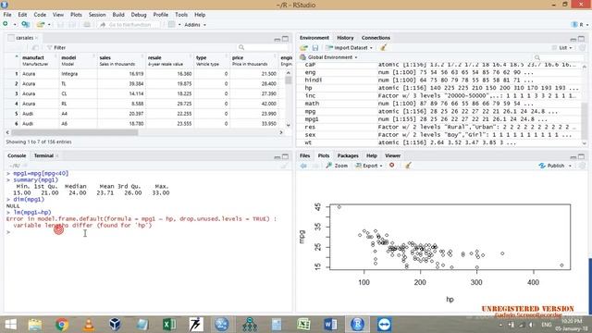Click the Filter toggle in the data viewer
This screenshot has width=592, height=333.
click(56, 47)
